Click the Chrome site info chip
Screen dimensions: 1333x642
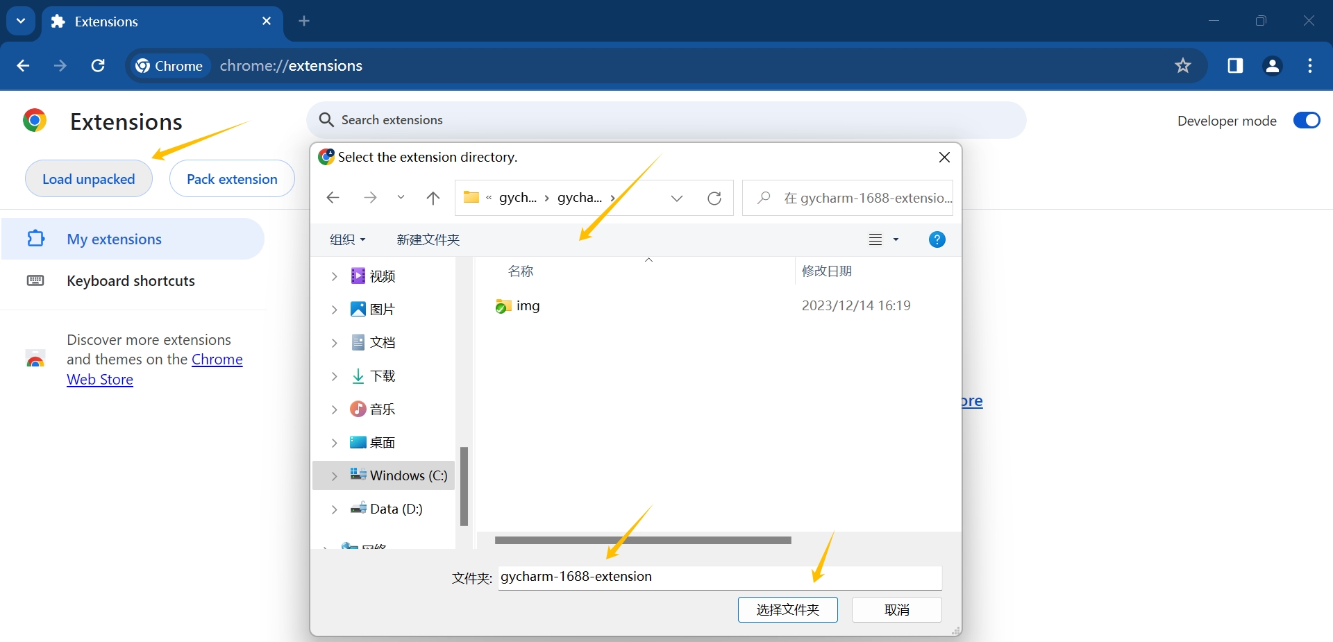pos(170,65)
